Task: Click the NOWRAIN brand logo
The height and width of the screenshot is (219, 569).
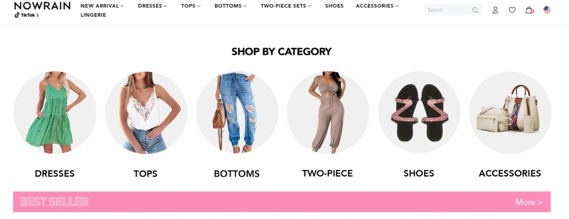Action: [42, 6]
